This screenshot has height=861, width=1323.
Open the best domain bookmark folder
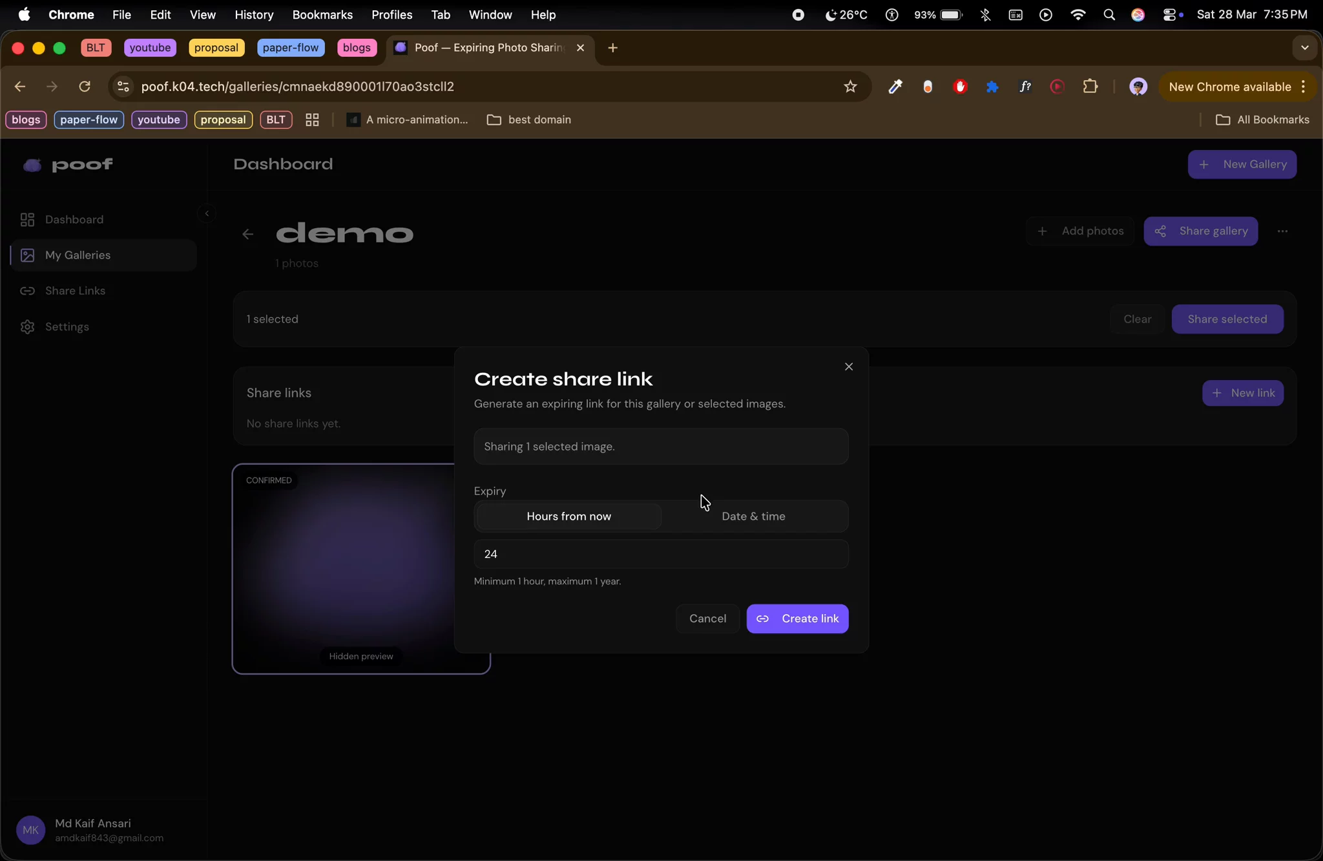click(x=529, y=120)
